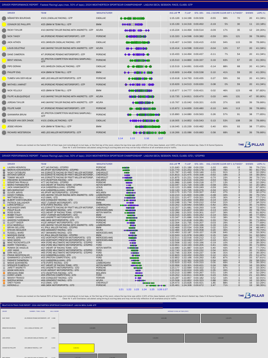Click the yellow Connor De Phillippi stint bar
The image size is (268, 358).
(76, 348)
